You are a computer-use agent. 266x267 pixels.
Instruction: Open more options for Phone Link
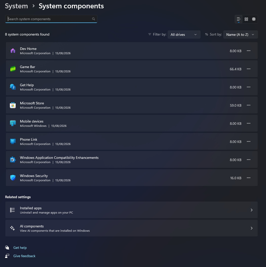(248, 141)
